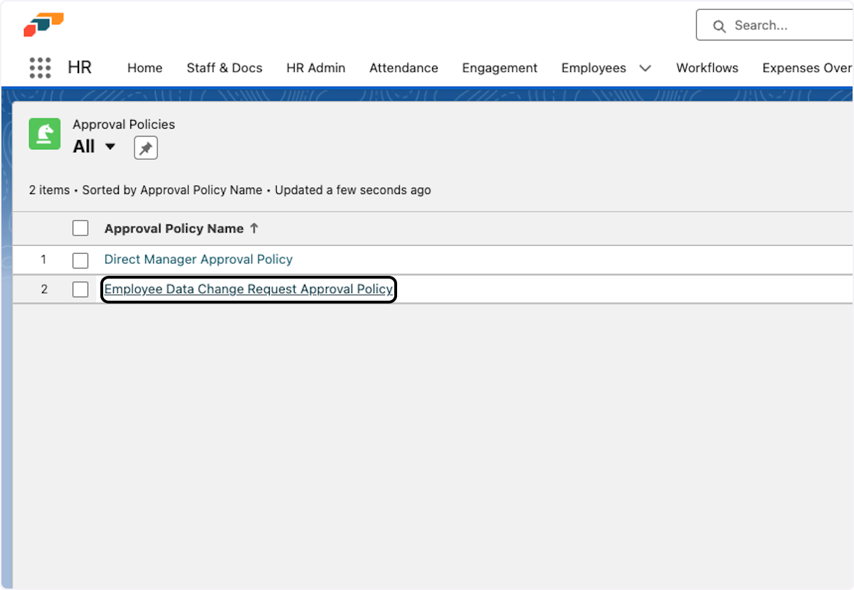Click the search magnifier icon
The width and height of the screenshot is (854, 590).
[719, 25]
